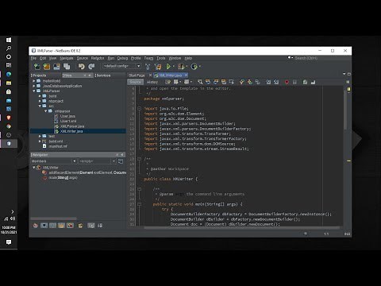Select User.java in the file tree
Viewport: 381px width, 286px height.
(67, 116)
